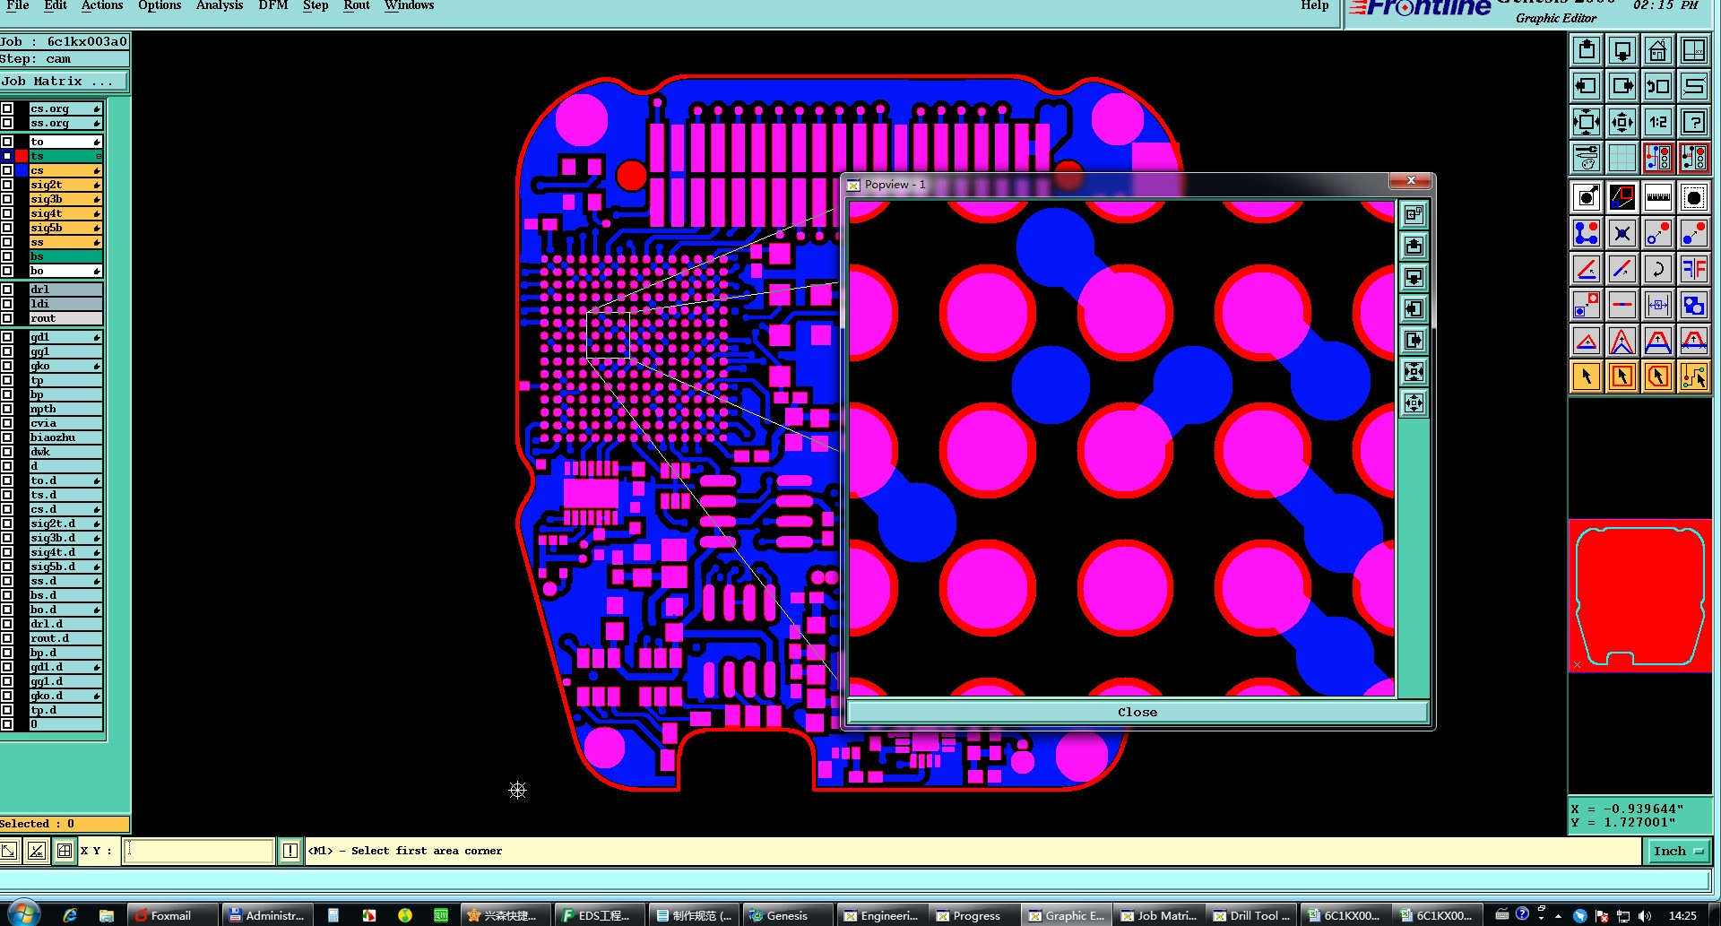Click the red and blue connected nodes icon
This screenshot has width=1721, height=926.
(1587, 233)
